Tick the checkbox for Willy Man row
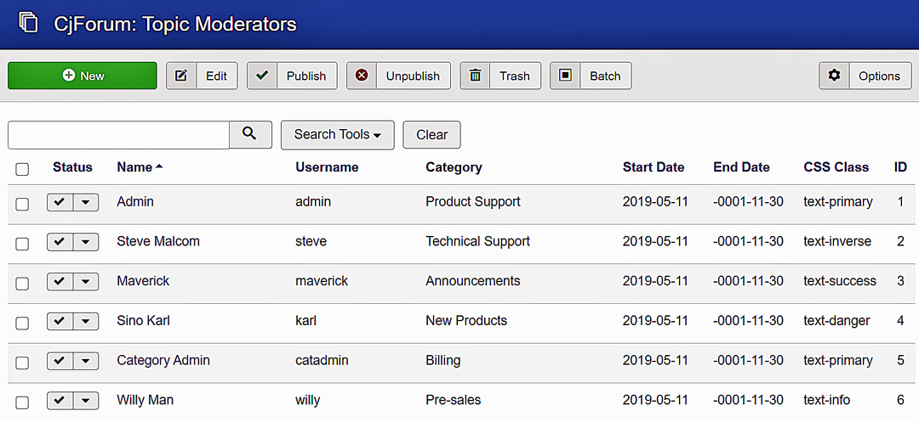 point(21,402)
